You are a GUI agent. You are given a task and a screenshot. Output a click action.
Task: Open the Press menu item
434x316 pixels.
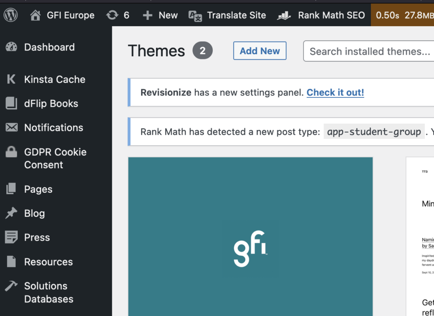(x=37, y=238)
